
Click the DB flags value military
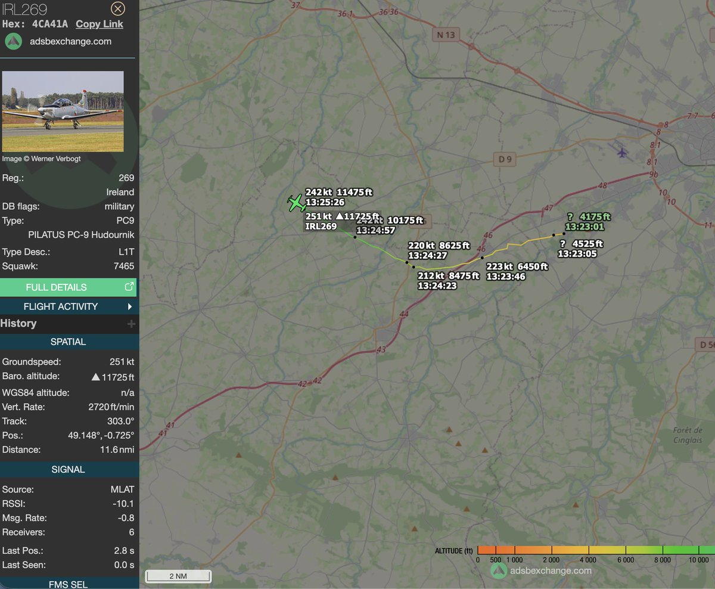(119, 206)
